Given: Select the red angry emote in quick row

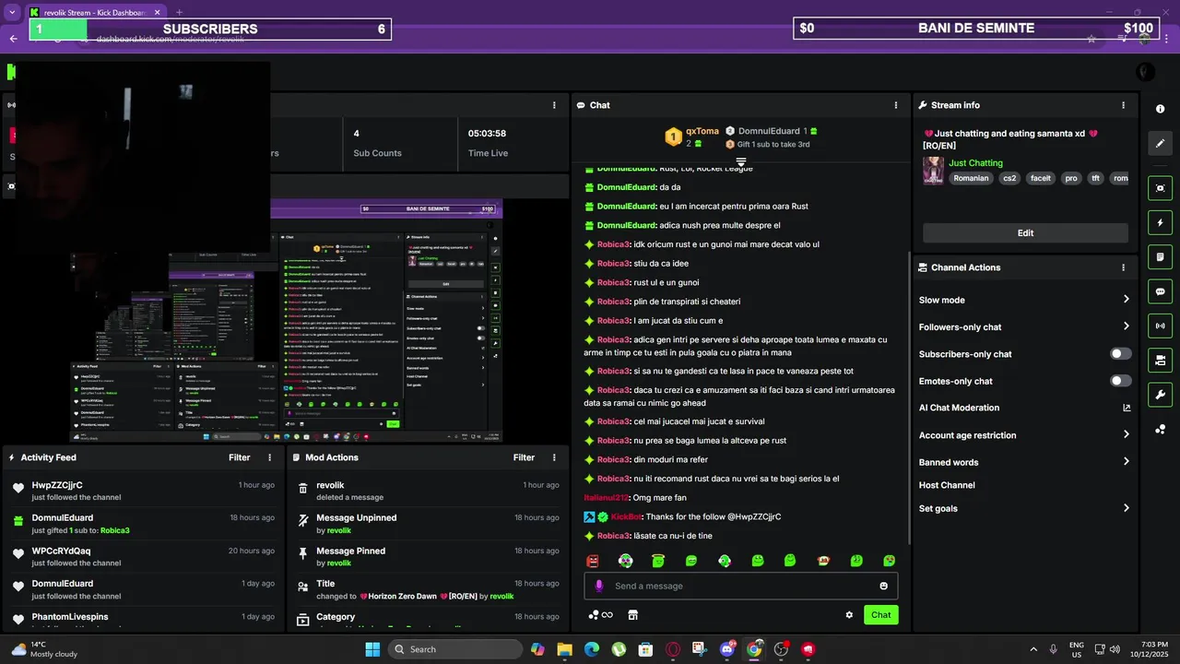Looking at the screenshot, I should coord(593,561).
